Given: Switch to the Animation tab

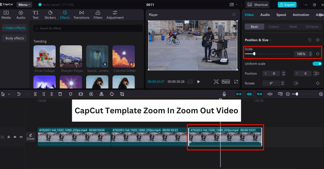Looking at the screenshot, I should click(301, 15).
